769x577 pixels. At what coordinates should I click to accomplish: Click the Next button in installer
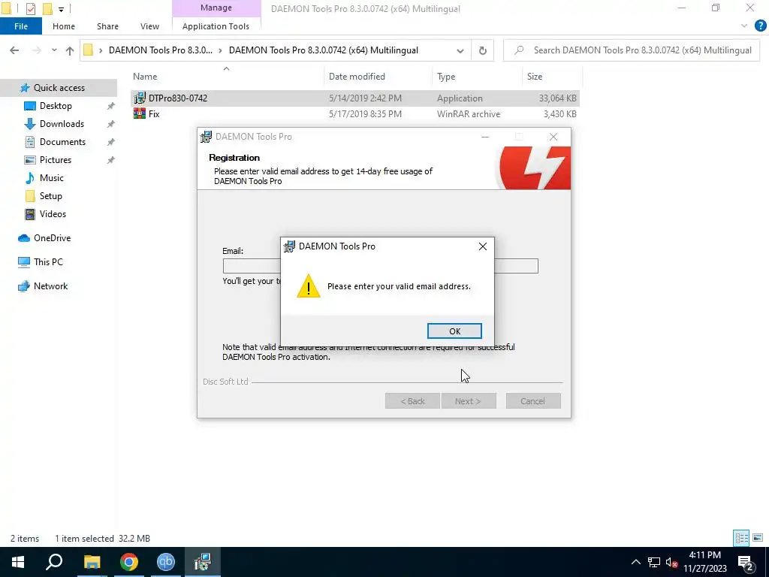tap(469, 401)
